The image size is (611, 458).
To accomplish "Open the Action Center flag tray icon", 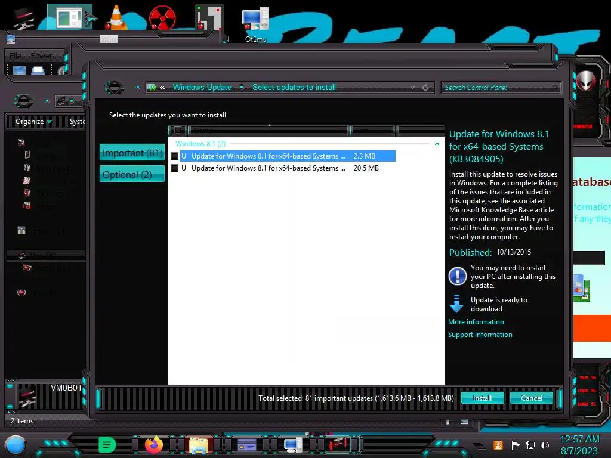I will pyautogui.click(x=516, y=445).
